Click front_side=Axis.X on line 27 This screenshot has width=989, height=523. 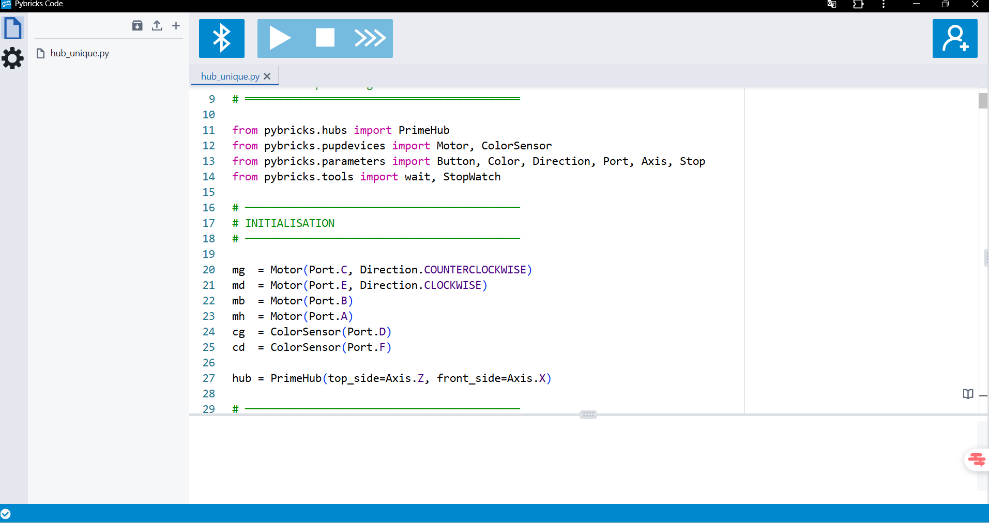pos(491,378)
